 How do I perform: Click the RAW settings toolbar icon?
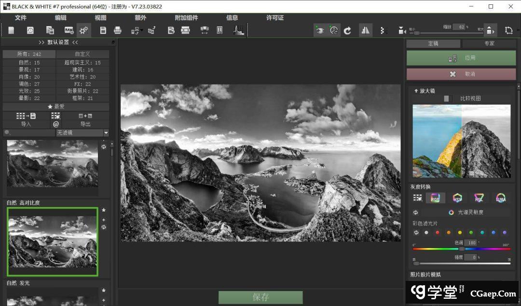tap(69, 30)
